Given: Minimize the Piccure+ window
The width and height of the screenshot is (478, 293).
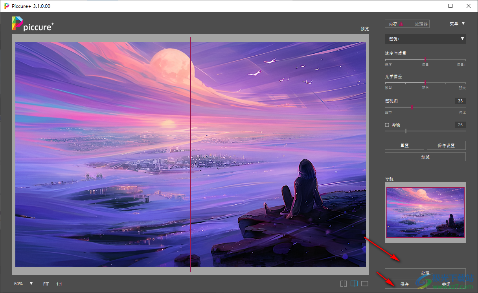Looking at the screenshot, I should (x=433, y=6).
